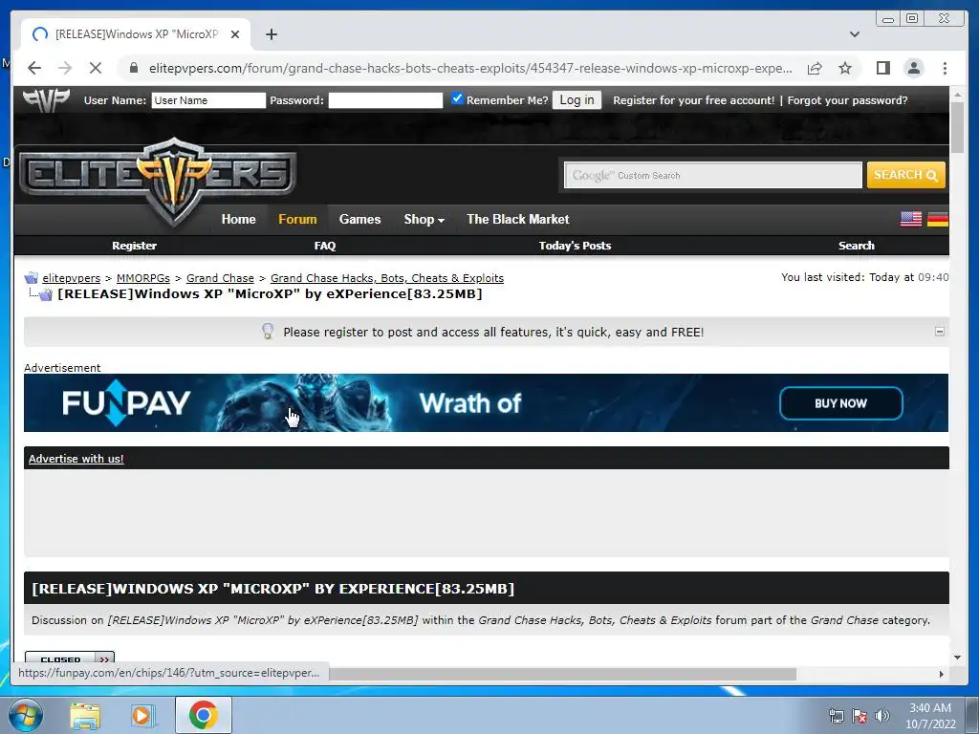Click the volume speaker tray icon

coord(882,716)
